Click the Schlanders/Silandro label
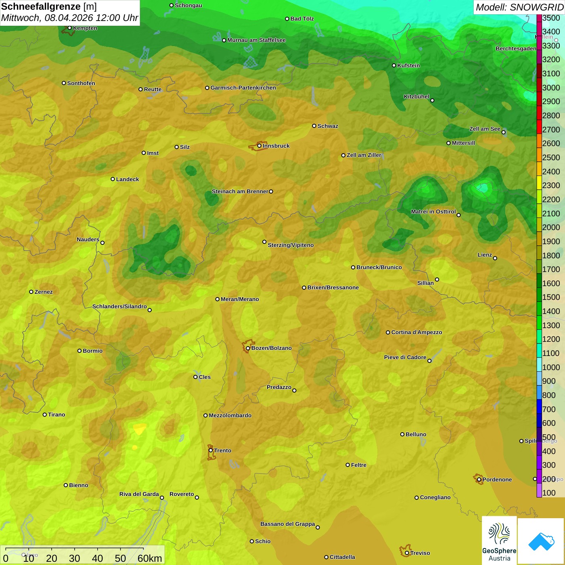565x565 pixels. tap(119, 306)
